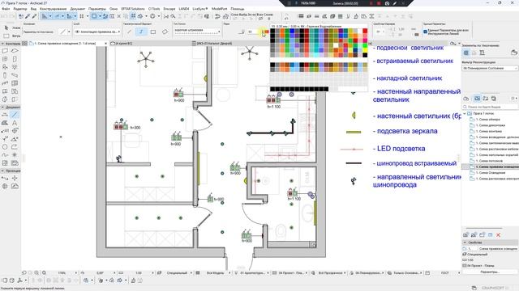This screenshot has height=291, width=519.
Task: Select 'Схема Освещения' in Navigator tree
Action: click(490, 172)
